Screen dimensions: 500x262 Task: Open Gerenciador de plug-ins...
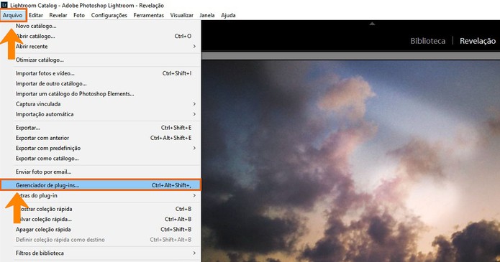[101, 185]
